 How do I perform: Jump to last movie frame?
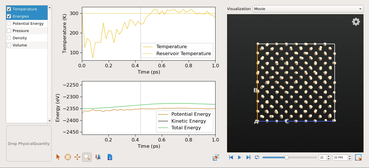(248, 157)
